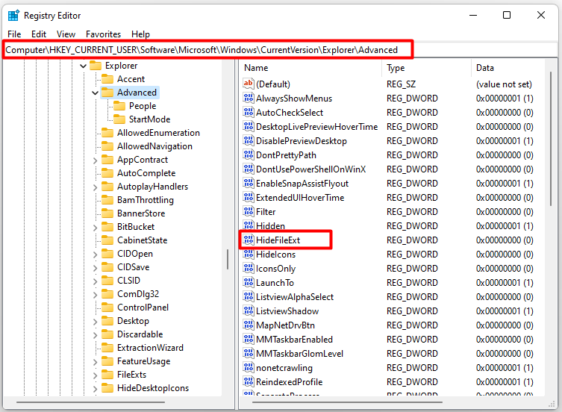This screenshot has height=412, width=562.
Task: Select the People folder icon
Action: pos(119,106)
